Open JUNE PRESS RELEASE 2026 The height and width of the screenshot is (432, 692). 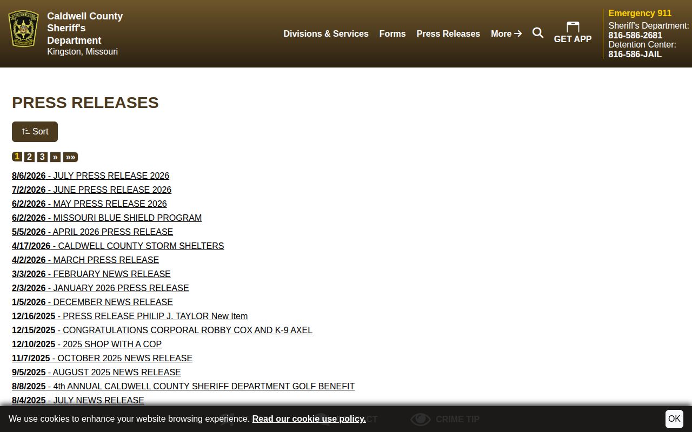pos(91,190)
